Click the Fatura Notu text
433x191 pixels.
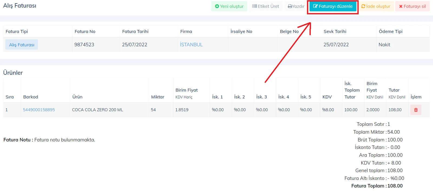(49, 140)
